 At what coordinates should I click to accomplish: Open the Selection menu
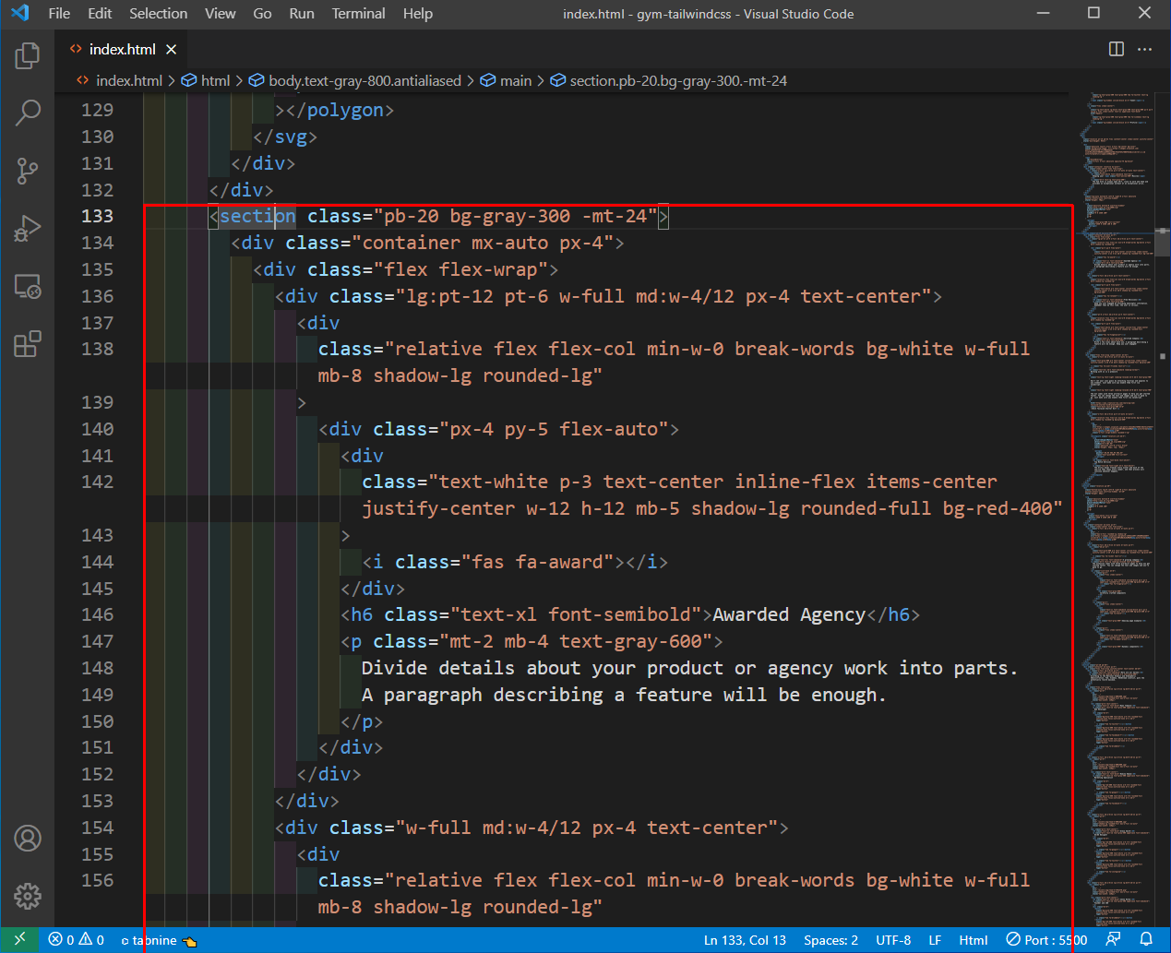(158, 13)
